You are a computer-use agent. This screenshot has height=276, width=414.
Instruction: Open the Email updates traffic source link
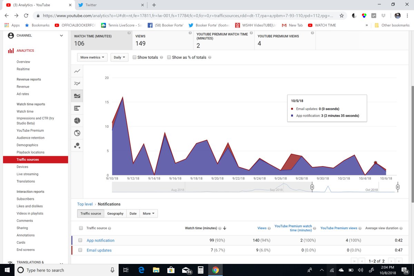click(x=99, y=250)
